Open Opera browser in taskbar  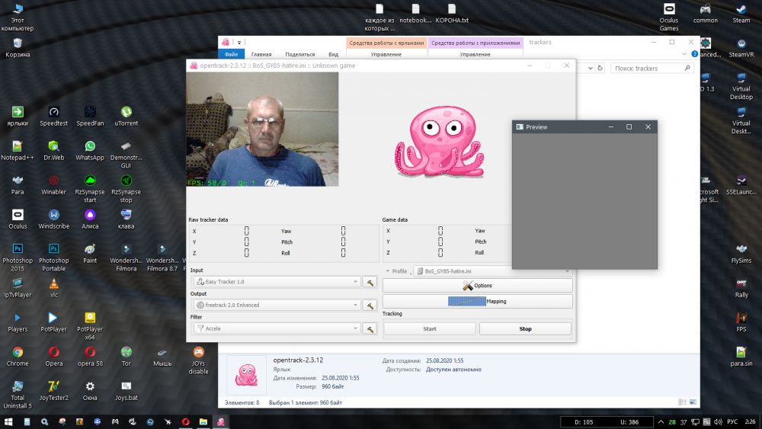tap(185, 421)
